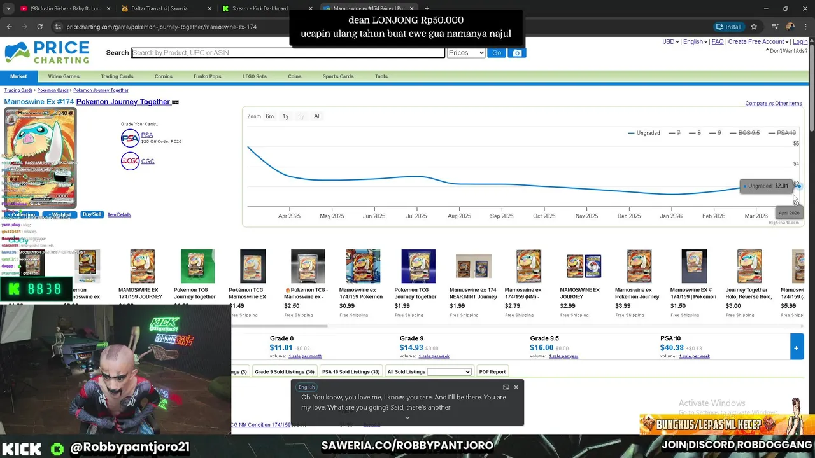This screenshot has height=458, width=815.
Task: Open the English language dropdown
Action: (695, 41)
